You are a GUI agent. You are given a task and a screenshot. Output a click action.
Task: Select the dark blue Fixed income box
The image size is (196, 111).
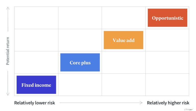(x=36, y=85)
